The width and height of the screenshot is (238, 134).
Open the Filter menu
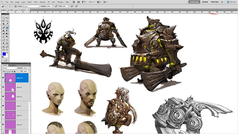(36, 2)
